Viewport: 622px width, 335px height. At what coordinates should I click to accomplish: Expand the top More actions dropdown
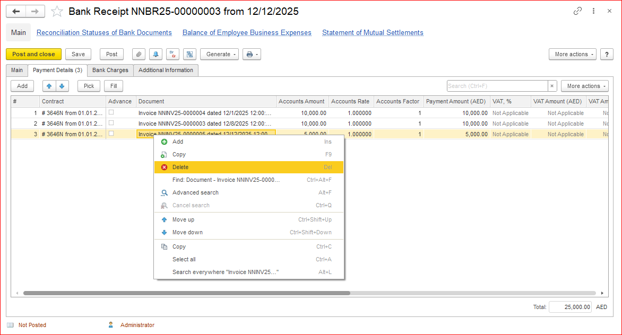pyautogui.click(x=573, y=54)
